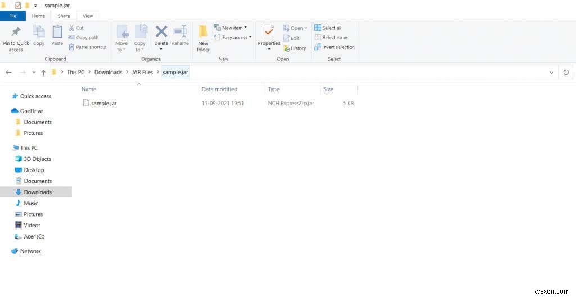The height and width of the screenshot is (297, 576).
Task: Open the recent locations dropdown arrow
Action: (34, 73)
